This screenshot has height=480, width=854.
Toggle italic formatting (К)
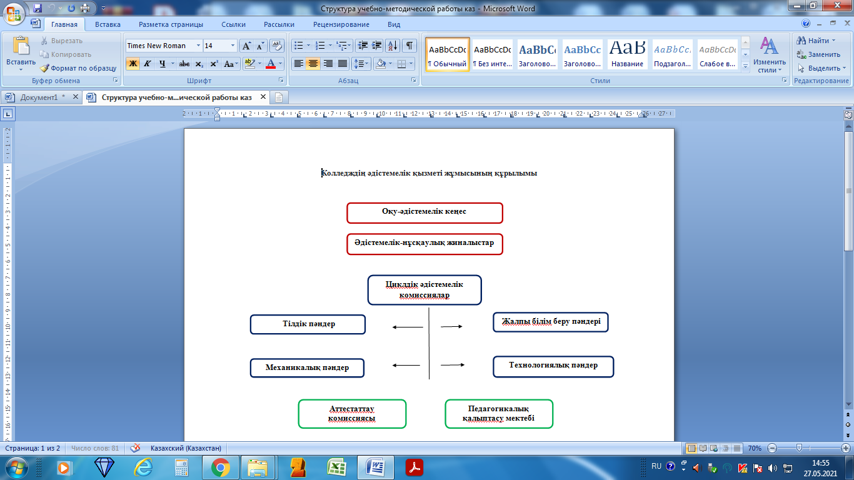[x=148, y=64]
